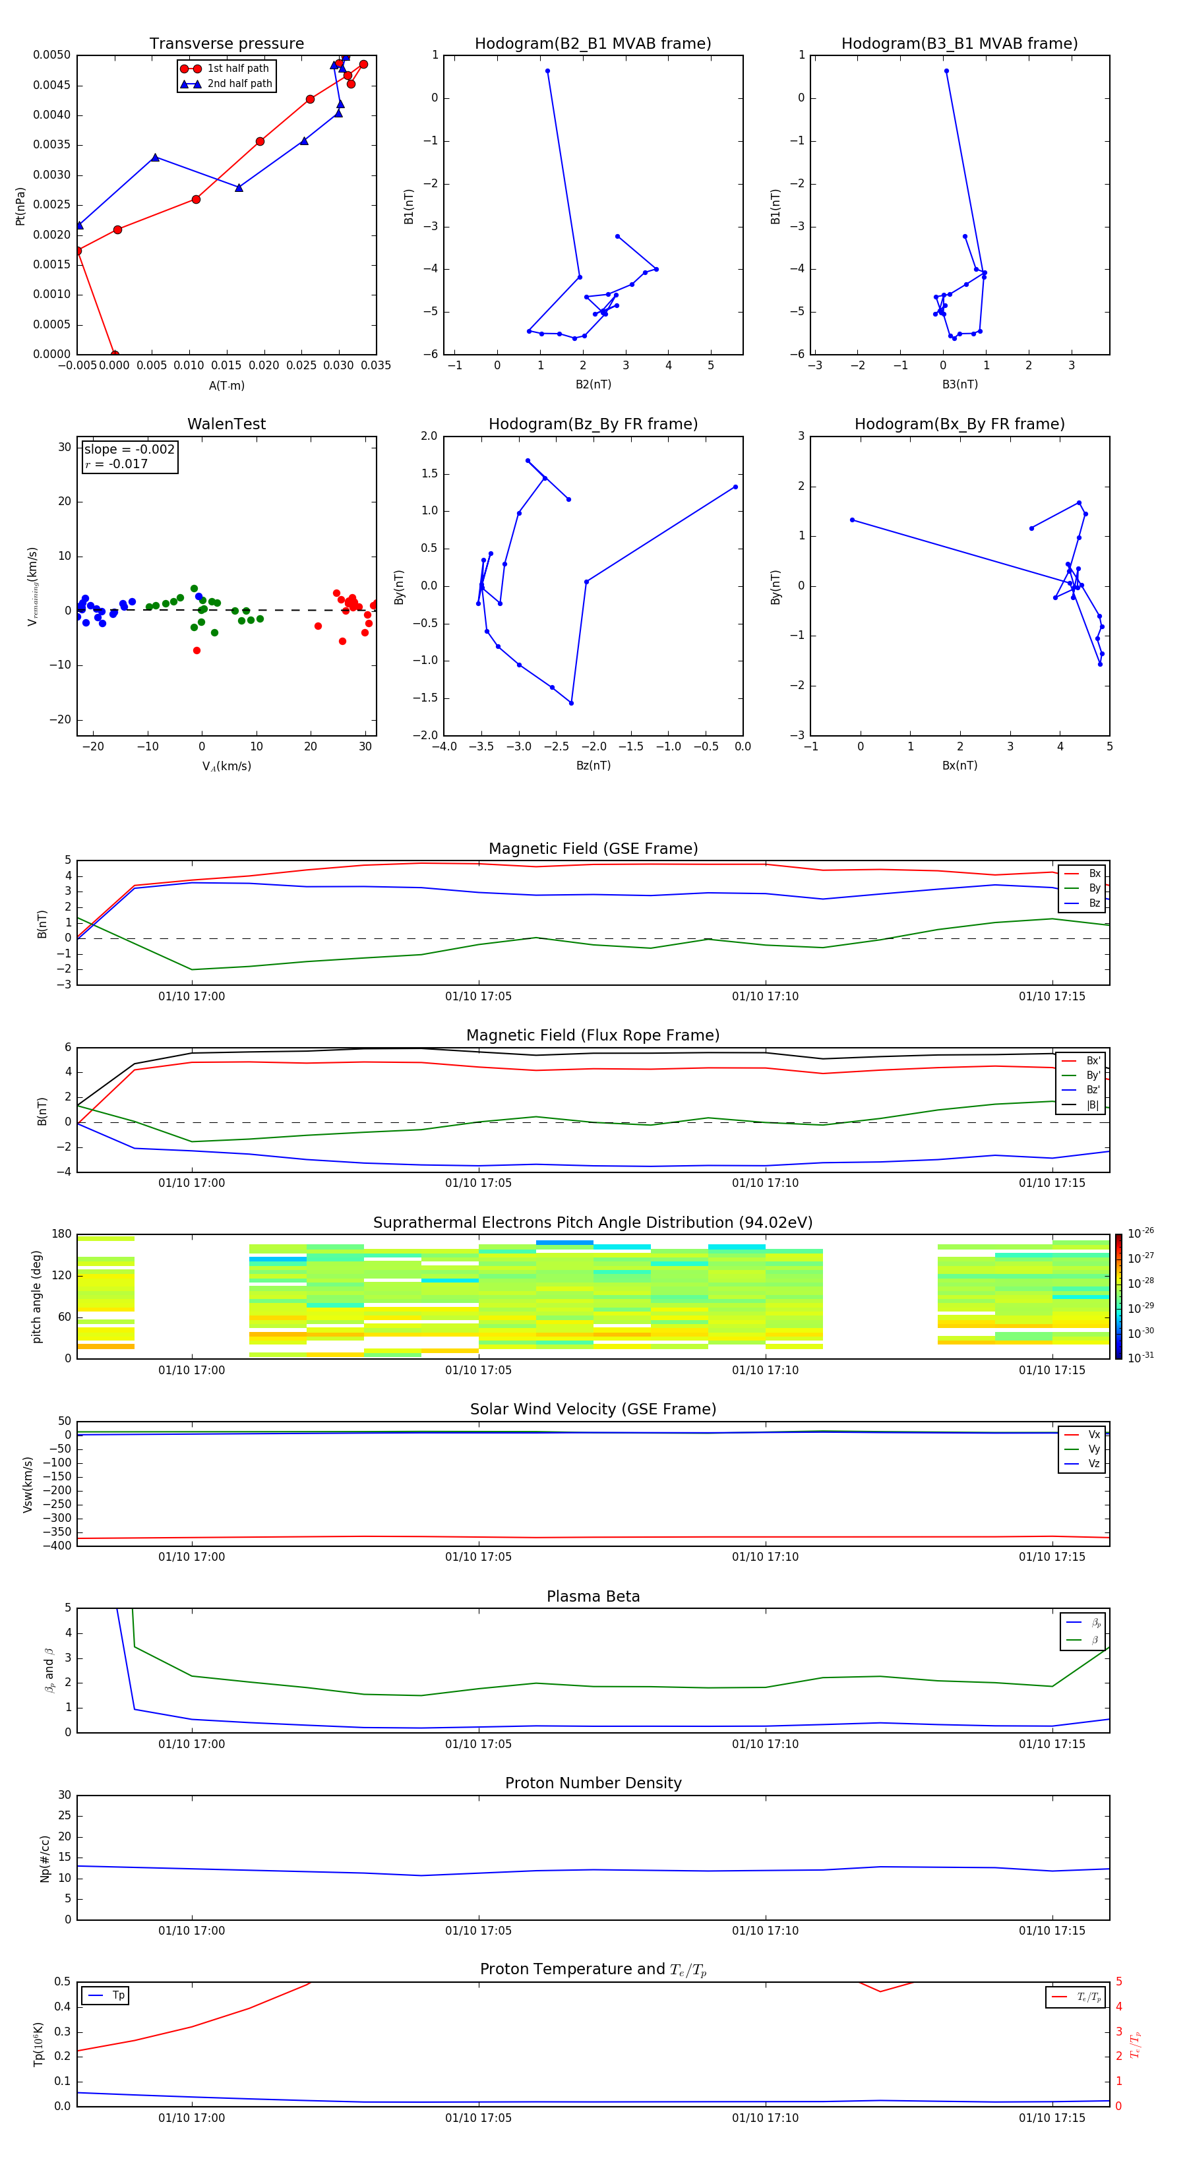Select the '1st half path' legend entry

click(226, 69)
